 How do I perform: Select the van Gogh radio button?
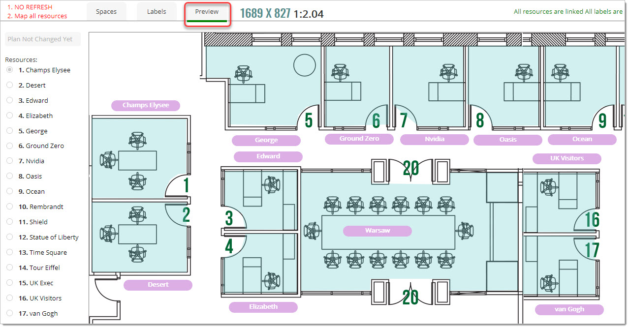(x=10, y=314)
